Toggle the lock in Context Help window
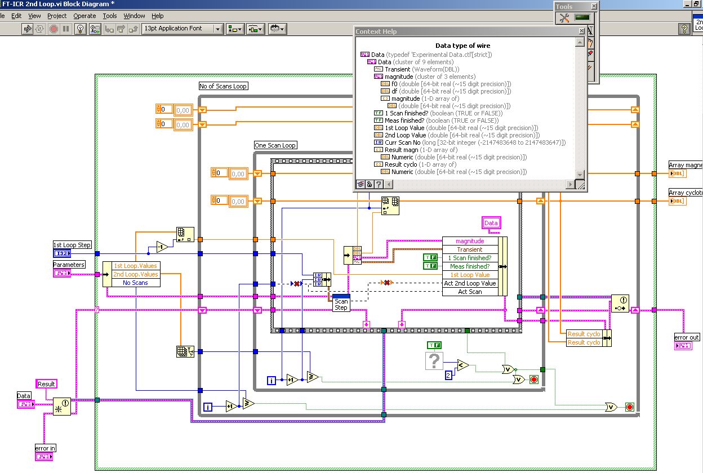The image size is (703, 473). tap(370, 184)
